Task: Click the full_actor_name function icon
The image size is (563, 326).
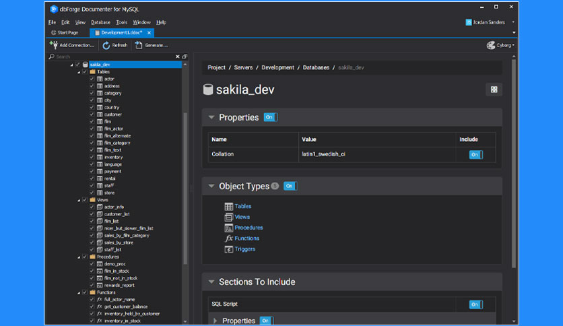Action: pyautogui.click(x=100, y=300)
